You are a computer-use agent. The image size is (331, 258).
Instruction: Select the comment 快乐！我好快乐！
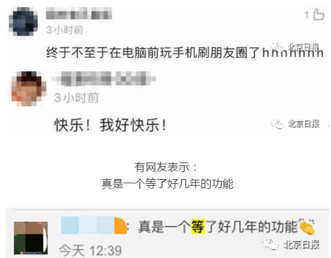[111, 125]
